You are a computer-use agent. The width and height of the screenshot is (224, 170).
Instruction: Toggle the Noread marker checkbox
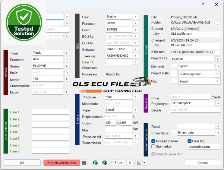point(153,141)
